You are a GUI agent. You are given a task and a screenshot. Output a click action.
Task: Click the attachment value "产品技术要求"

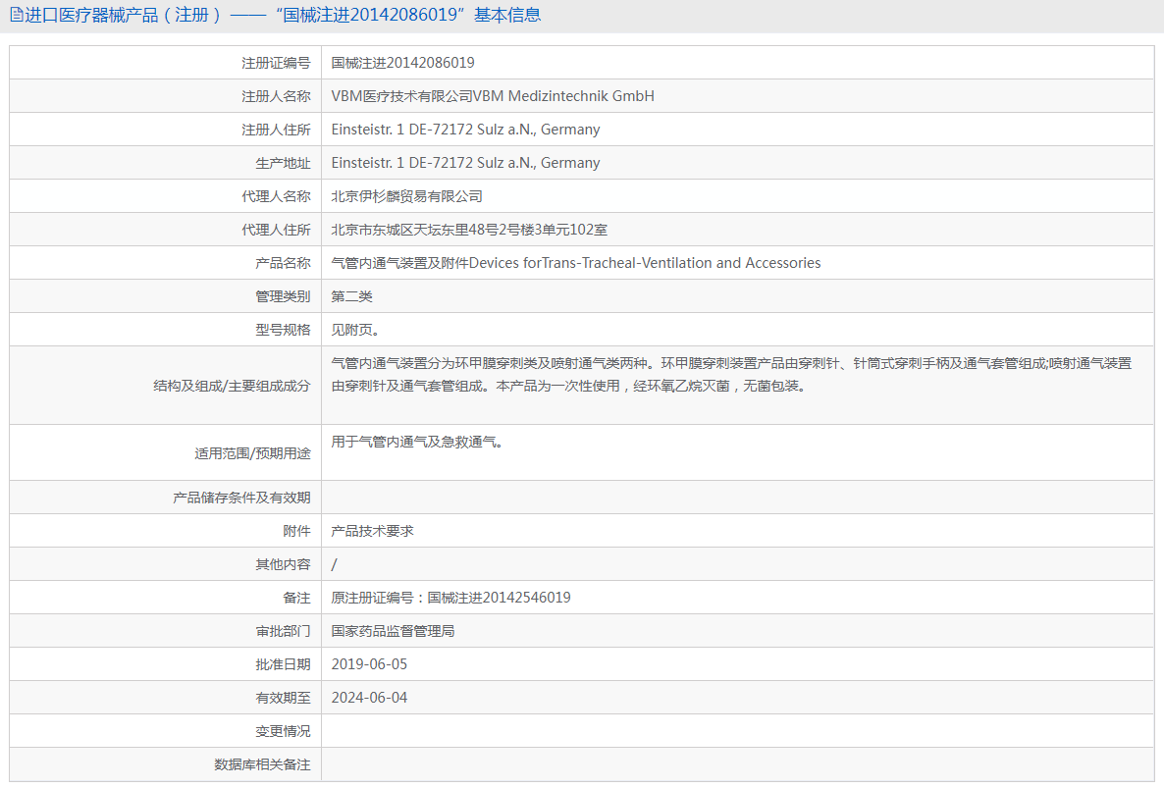coord(372,531)
